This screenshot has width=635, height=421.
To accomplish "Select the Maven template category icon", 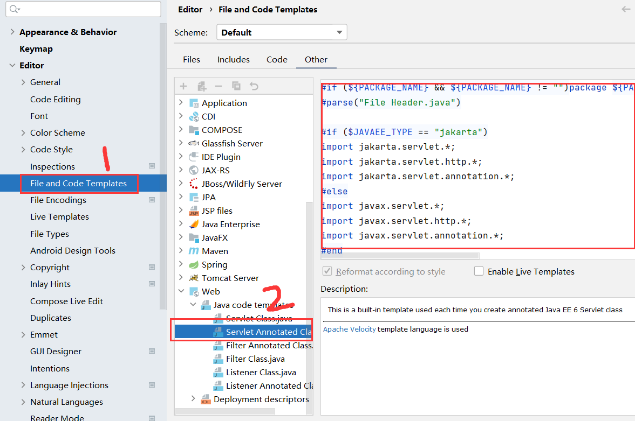I will 194,251.
